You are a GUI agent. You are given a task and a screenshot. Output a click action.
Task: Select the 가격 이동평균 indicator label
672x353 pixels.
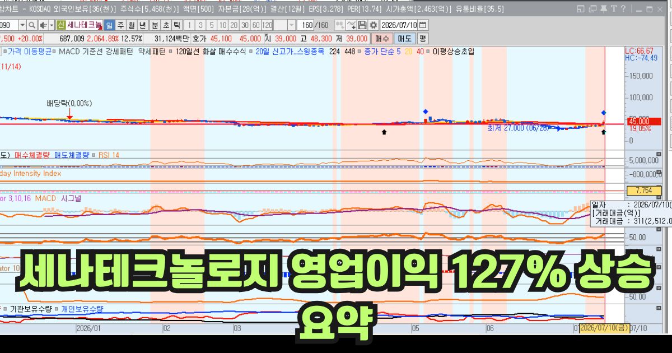[29, 50]
